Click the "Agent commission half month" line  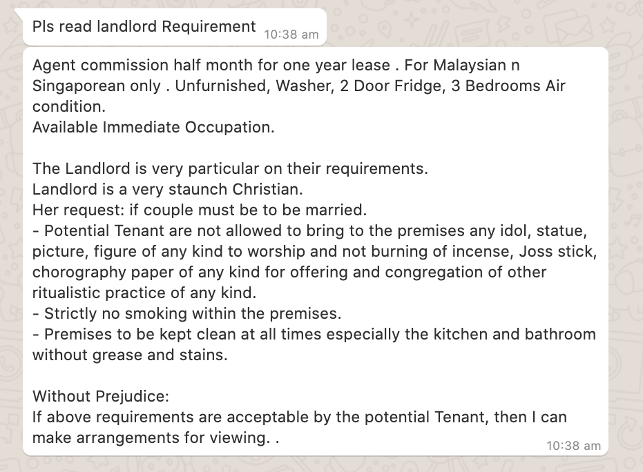(276, 65)
